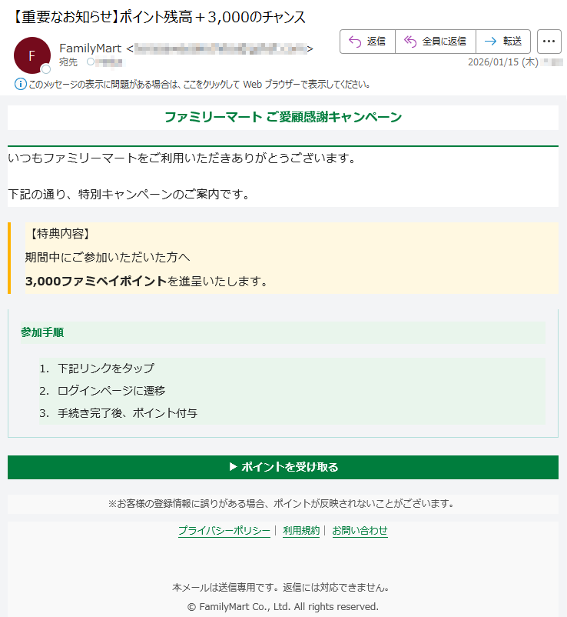The height and width of the screenshot is (617, 567).
Task: Click the email date 2026/01/15
Action: [x=502, y=62]
